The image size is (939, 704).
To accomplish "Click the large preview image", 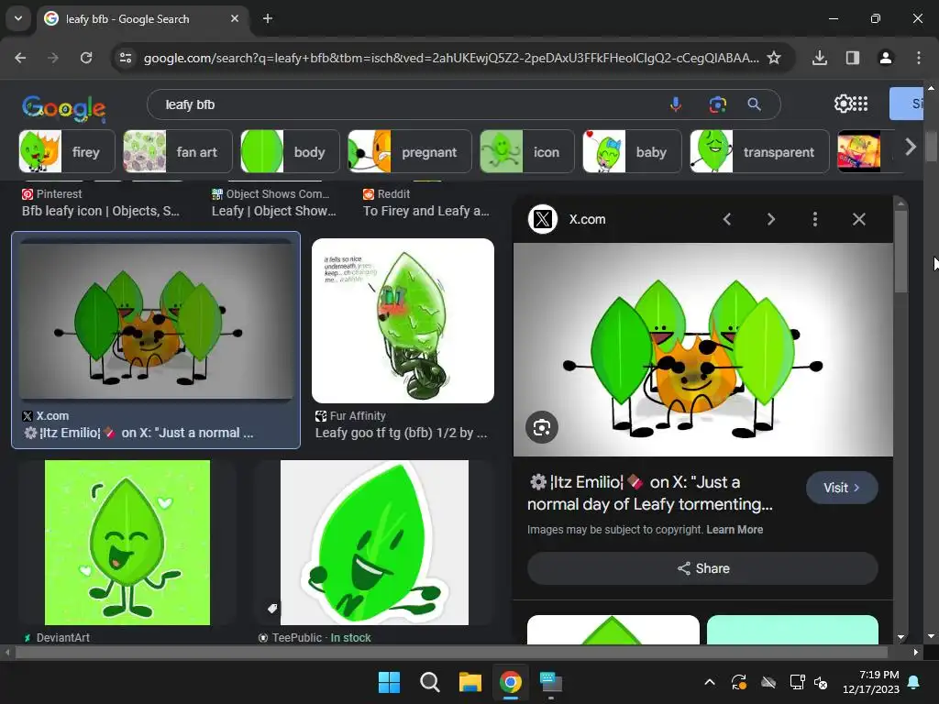I will click(703, 349).
